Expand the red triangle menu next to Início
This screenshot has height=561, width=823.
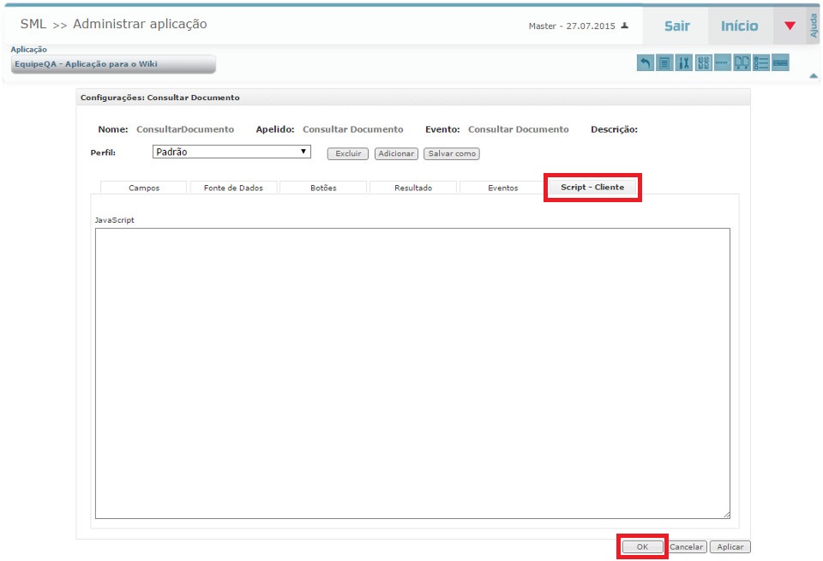790,26
